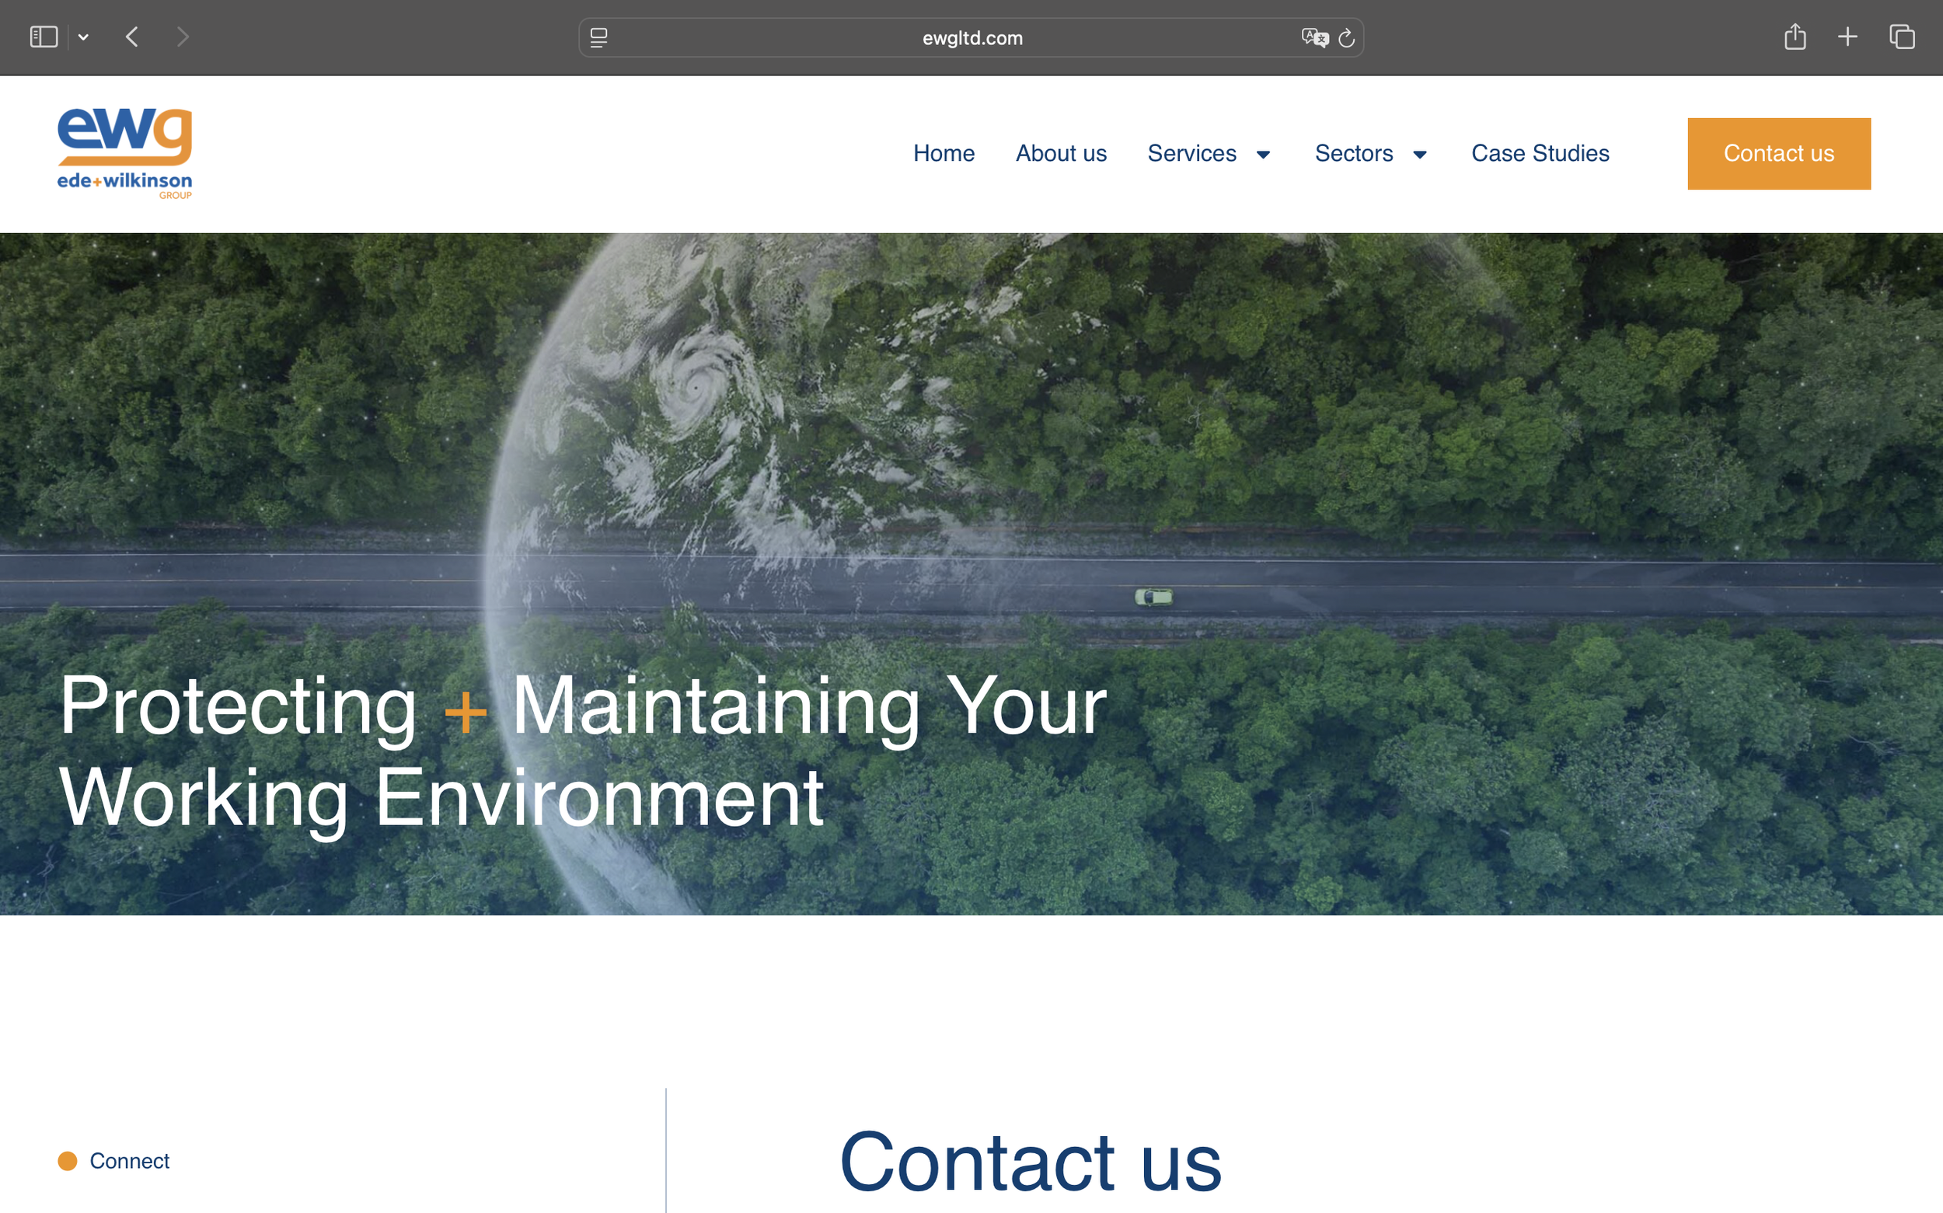This screenshot has width=1943, height=1213.
Task: Open a new tab with plus icon
Action: coord(1847,37)
